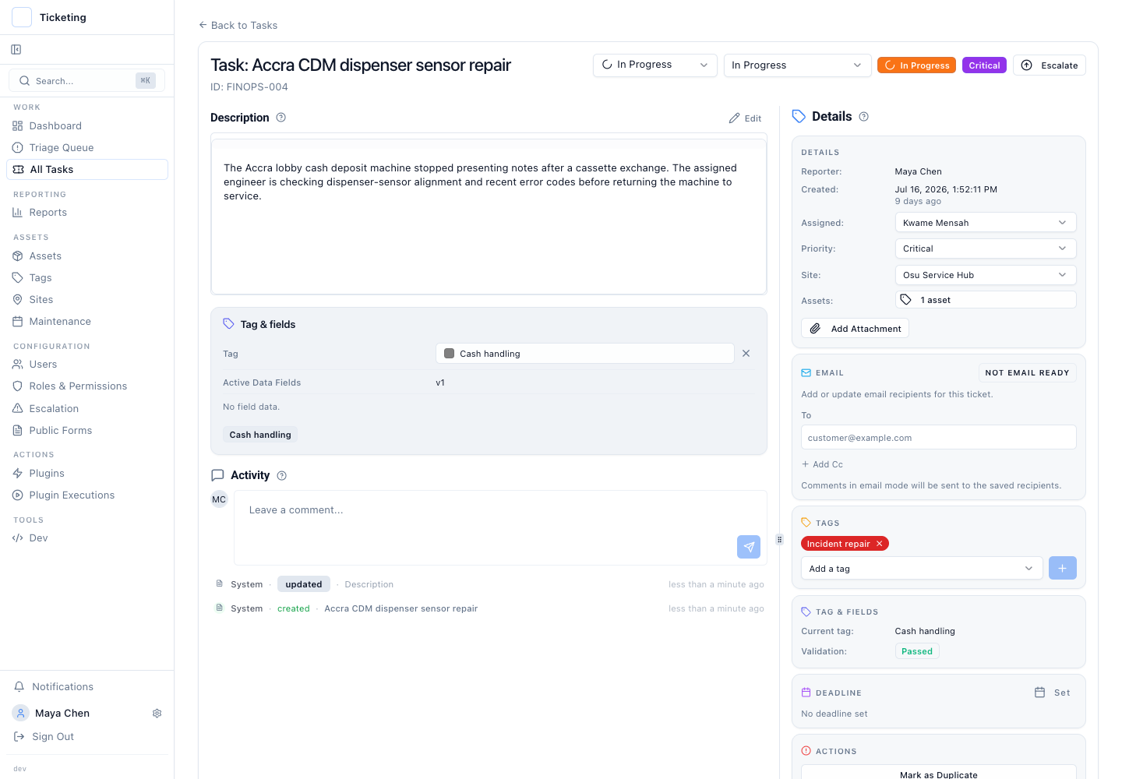Viewport: 1122px width, 779px height.
Task: Click Mark as Duplicate
Action: 939,774
